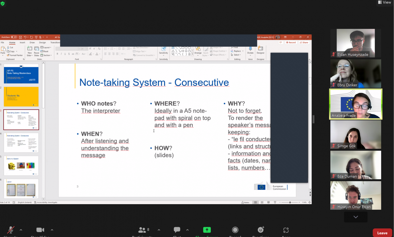The height and width of the screenshot is (237, 394).
Task: Open the Insert ribbon tab
Action: pyautogui.click(x=22, y=42)
